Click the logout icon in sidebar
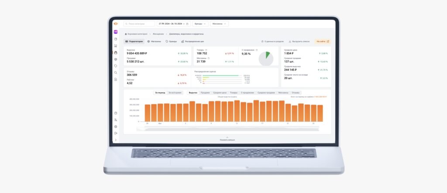This screenshot has width=447, height=193. (x=116, y=133)
